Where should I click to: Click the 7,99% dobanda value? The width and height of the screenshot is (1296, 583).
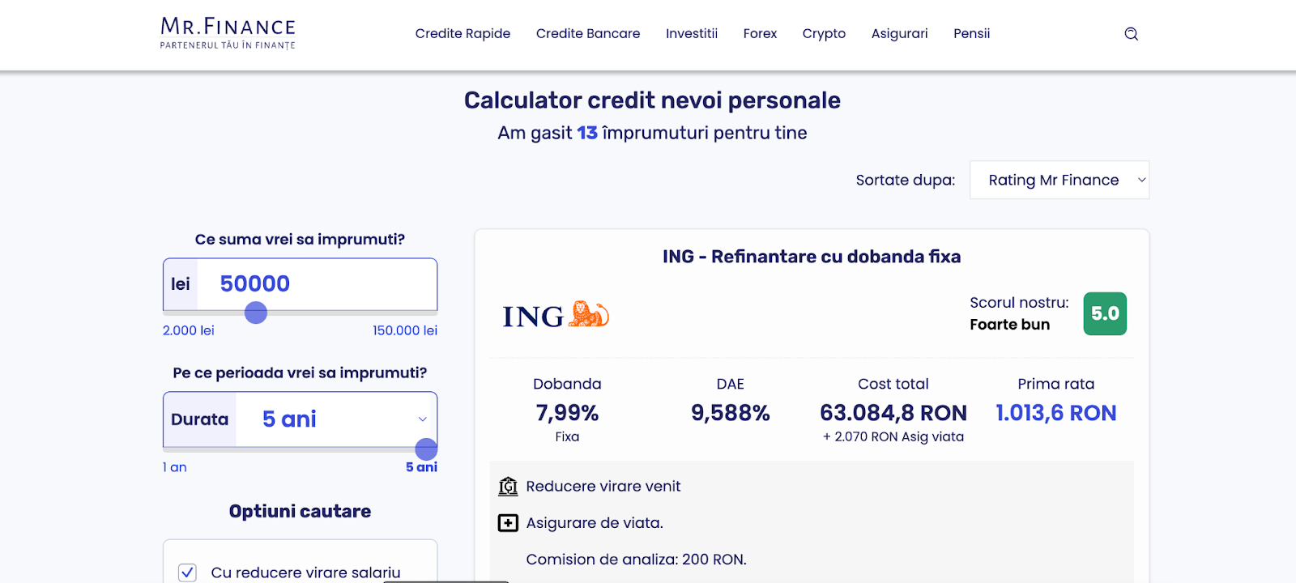coord(567,413)
